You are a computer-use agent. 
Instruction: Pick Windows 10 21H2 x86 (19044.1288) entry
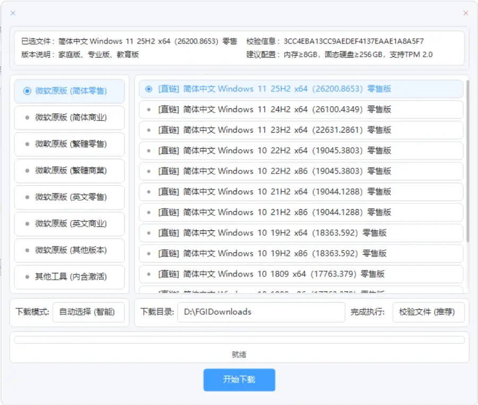tap(301, 212)
